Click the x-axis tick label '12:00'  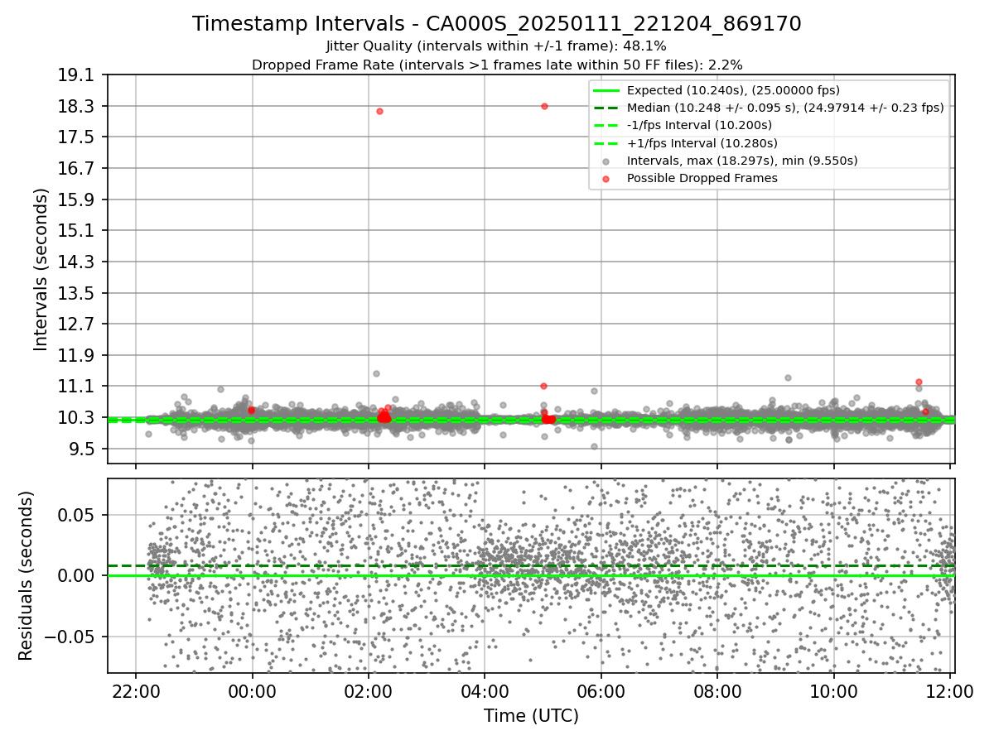[949, 691]
